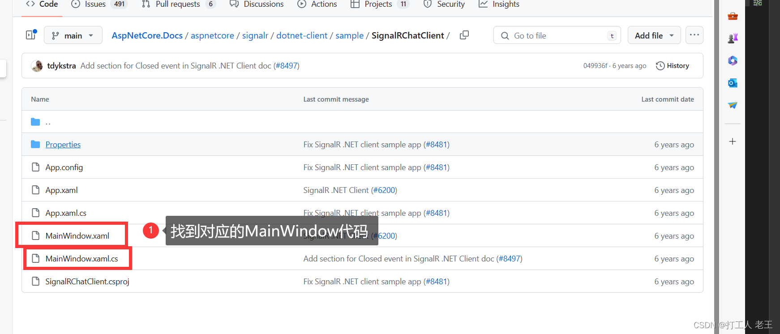780x334 pixels.
Task: Go to AspNetCore.Docs breadcrumb link
Action: click(x=147, y=35)
